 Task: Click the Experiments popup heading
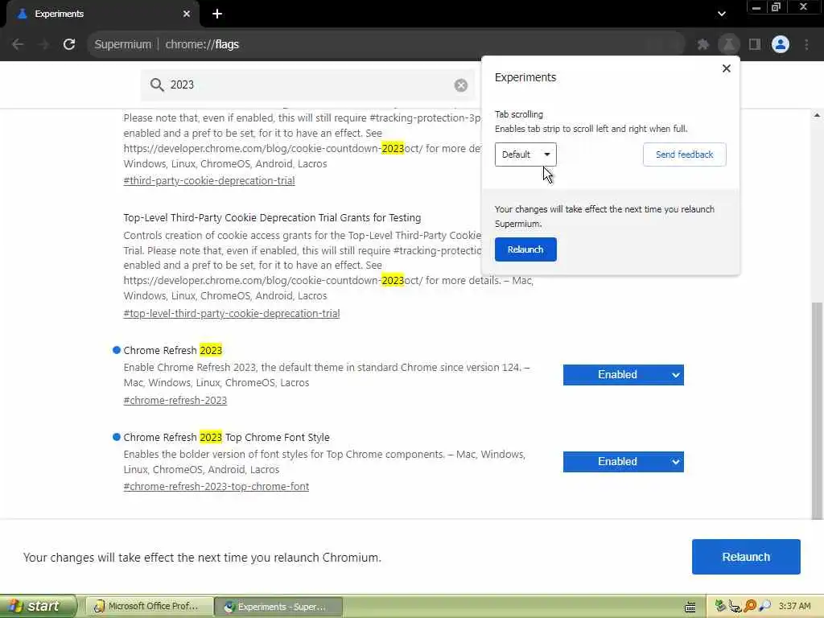[x=525, y=77]
